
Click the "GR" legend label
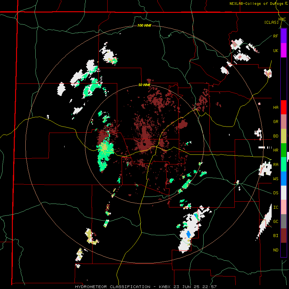276,122
